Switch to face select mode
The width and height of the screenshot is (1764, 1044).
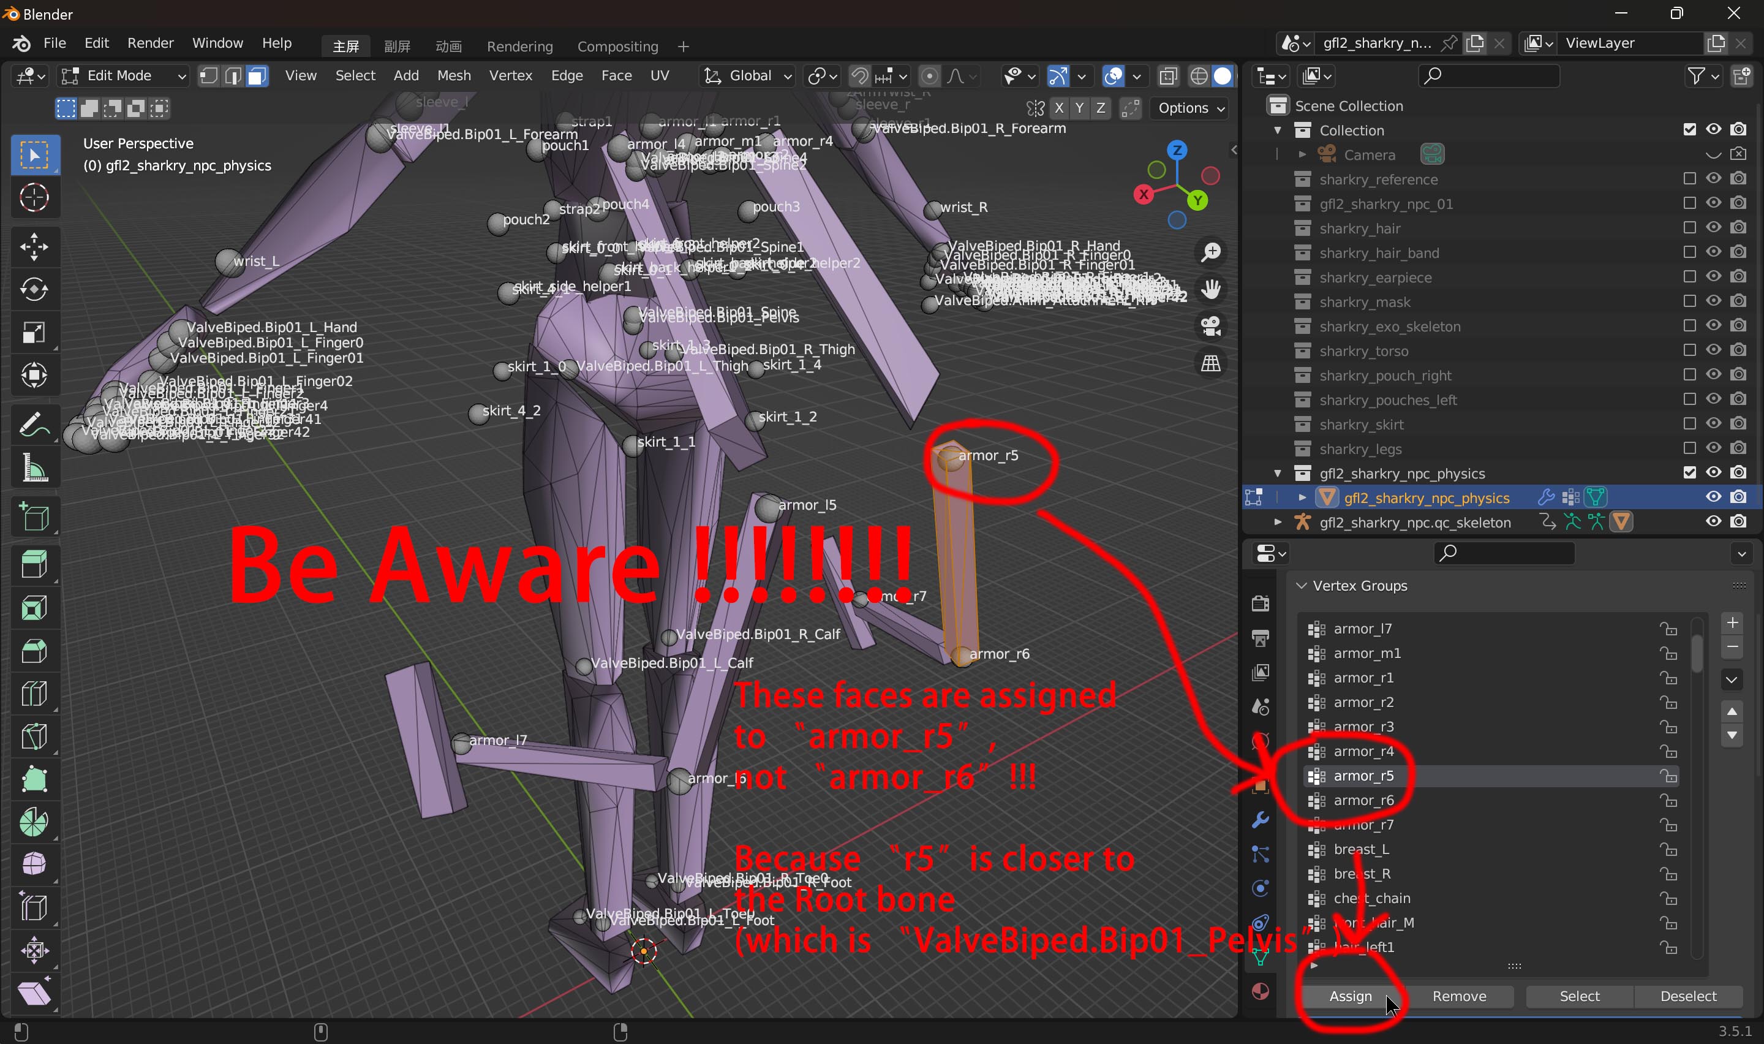click(x=257, y=76)
